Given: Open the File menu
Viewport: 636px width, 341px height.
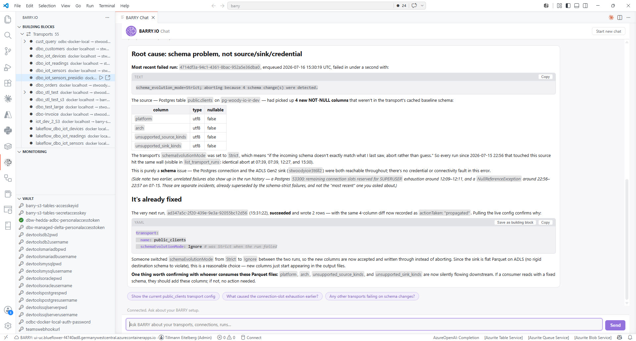Looking at the screenshot, I should click(18, 6).
